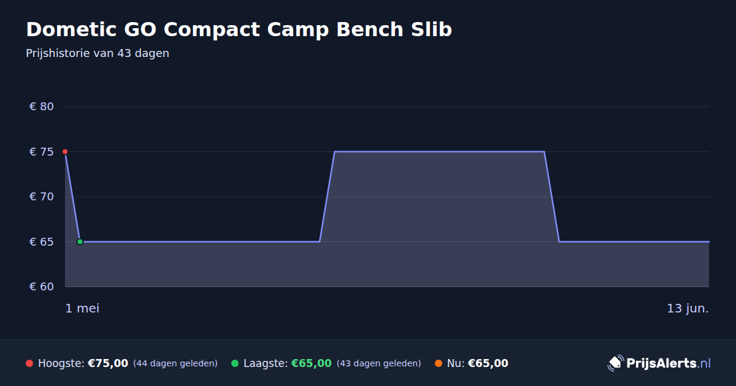
Task: Click the PrijsAlerts price-tag logo icon
Action: [615, 363]
